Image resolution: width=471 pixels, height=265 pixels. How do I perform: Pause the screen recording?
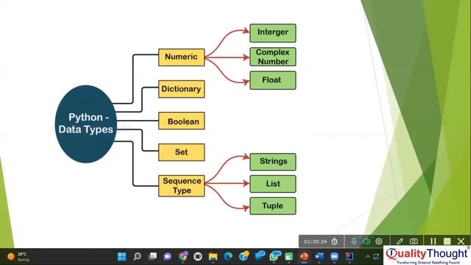(433, 241)
